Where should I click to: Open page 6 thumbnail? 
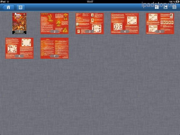[x=19, y=48]
